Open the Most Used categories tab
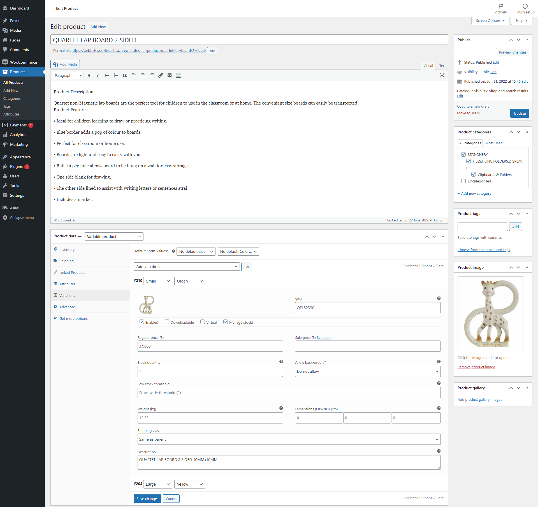Viewport: 538px width, 507px height. 494,143
